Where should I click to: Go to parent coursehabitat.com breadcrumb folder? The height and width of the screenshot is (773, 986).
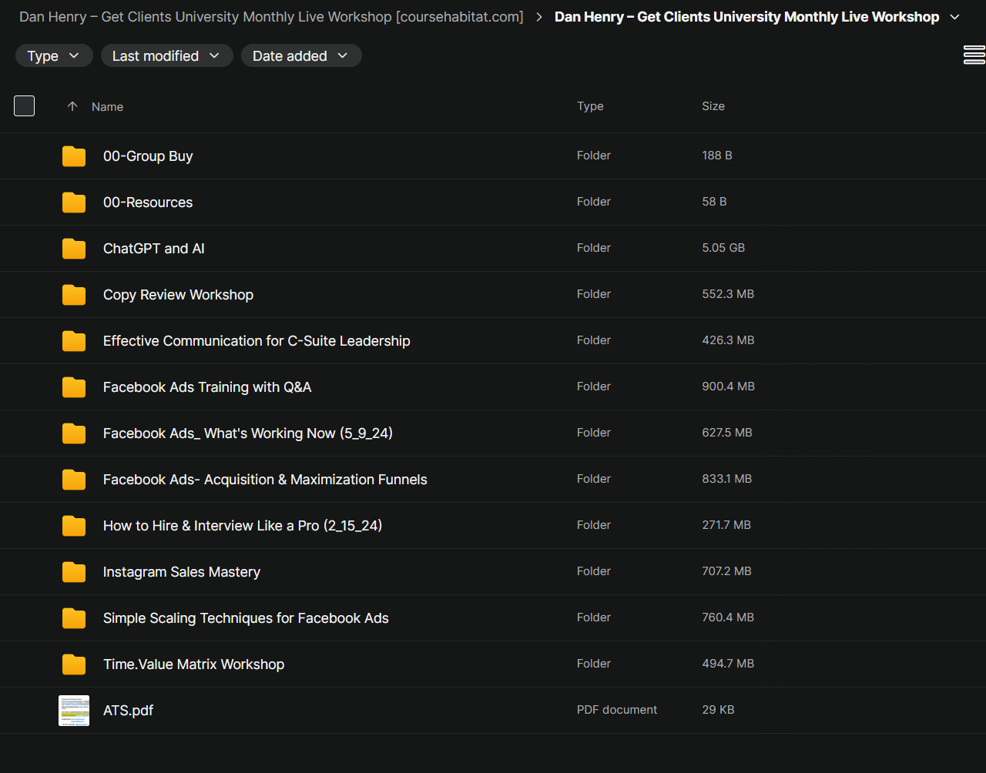pos(270,17)
